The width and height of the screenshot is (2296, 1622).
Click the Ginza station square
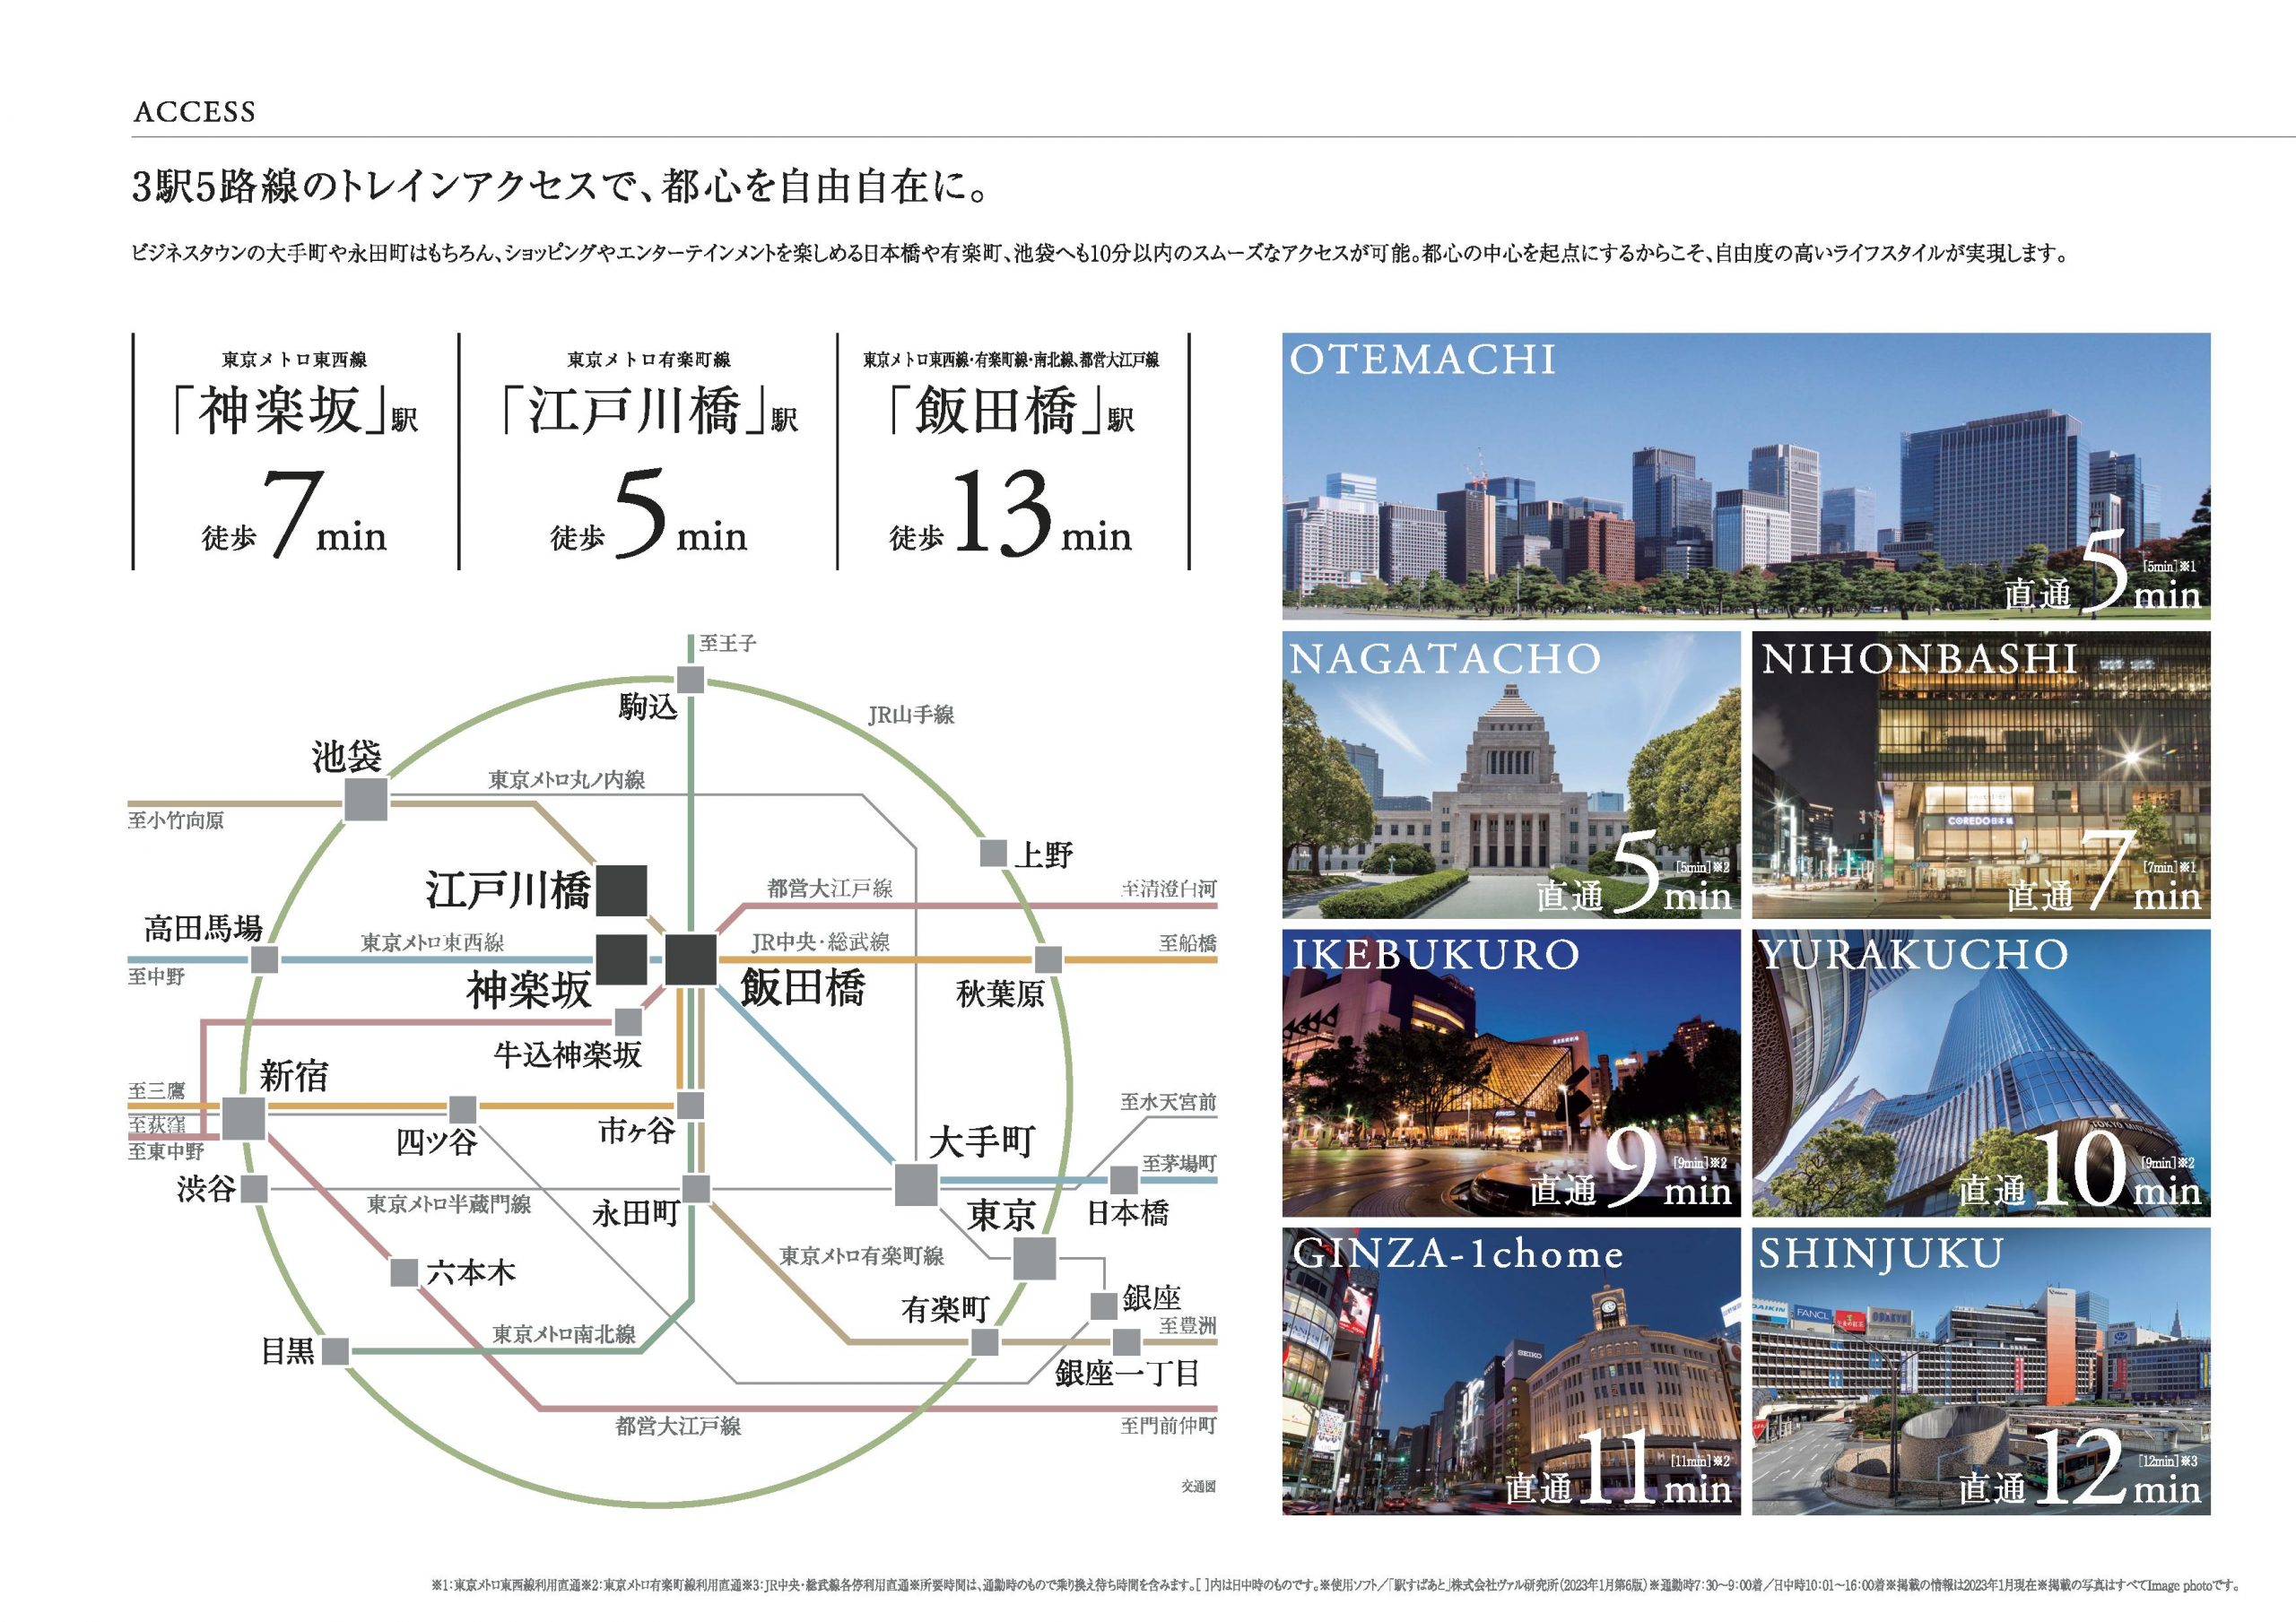click(x=1103, y=1306)
